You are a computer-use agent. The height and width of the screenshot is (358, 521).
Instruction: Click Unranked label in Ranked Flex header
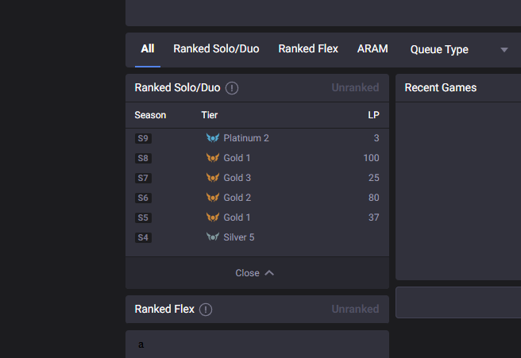[x=355, y=310]
